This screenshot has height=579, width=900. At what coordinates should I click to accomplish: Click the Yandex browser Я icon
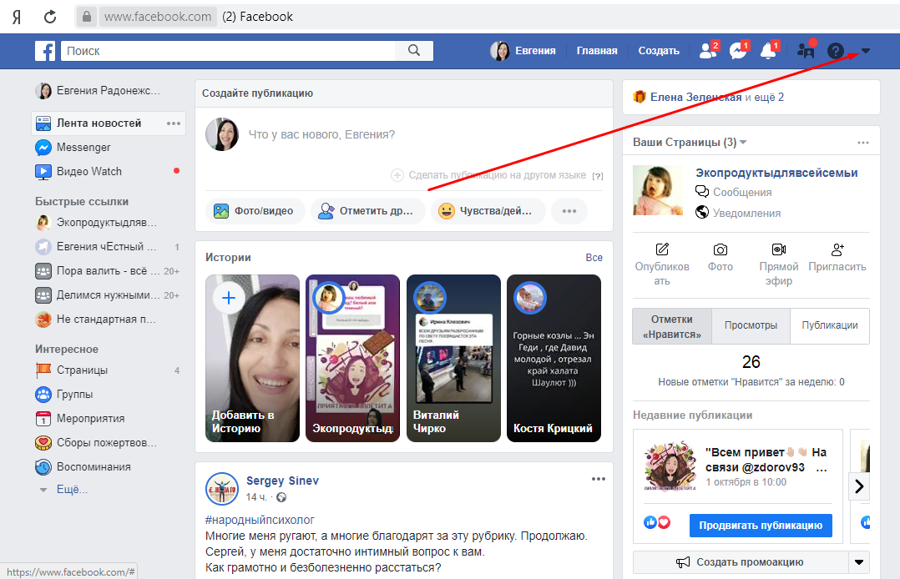tap(17, 18)
